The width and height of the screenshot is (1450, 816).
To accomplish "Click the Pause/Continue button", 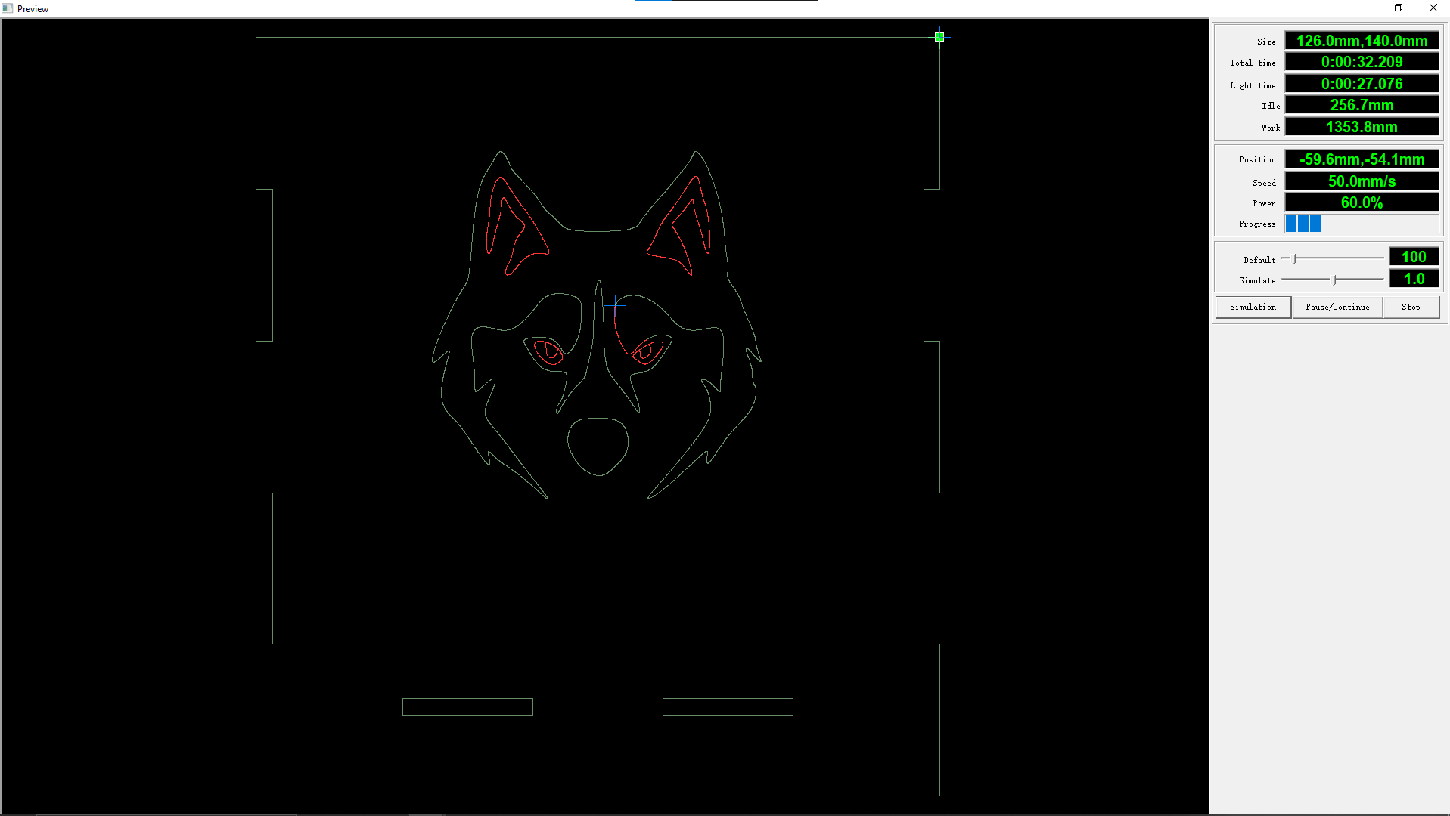I will coord(1337,307).
